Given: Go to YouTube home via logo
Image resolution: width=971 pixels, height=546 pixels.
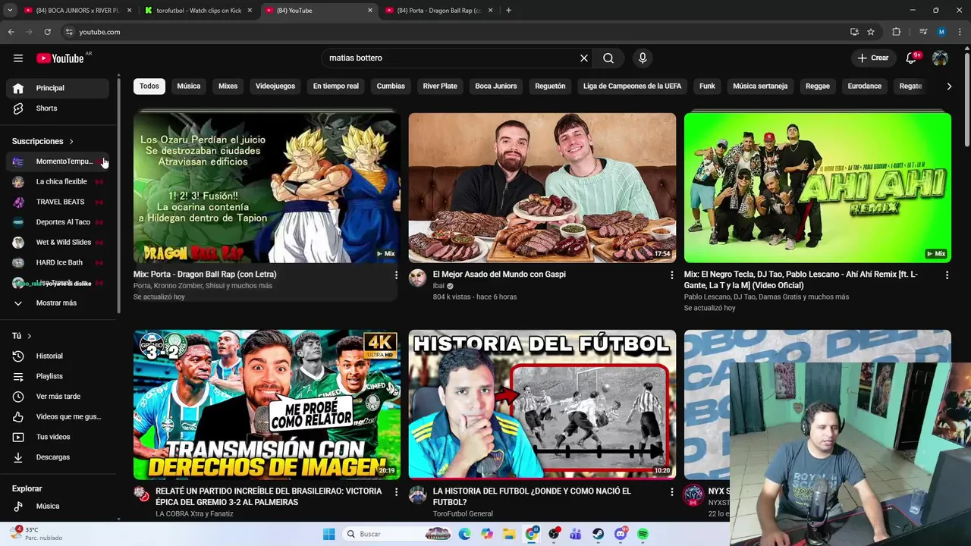Looking at the screenshot, I should pyautogui.click(x=60, y=58).
